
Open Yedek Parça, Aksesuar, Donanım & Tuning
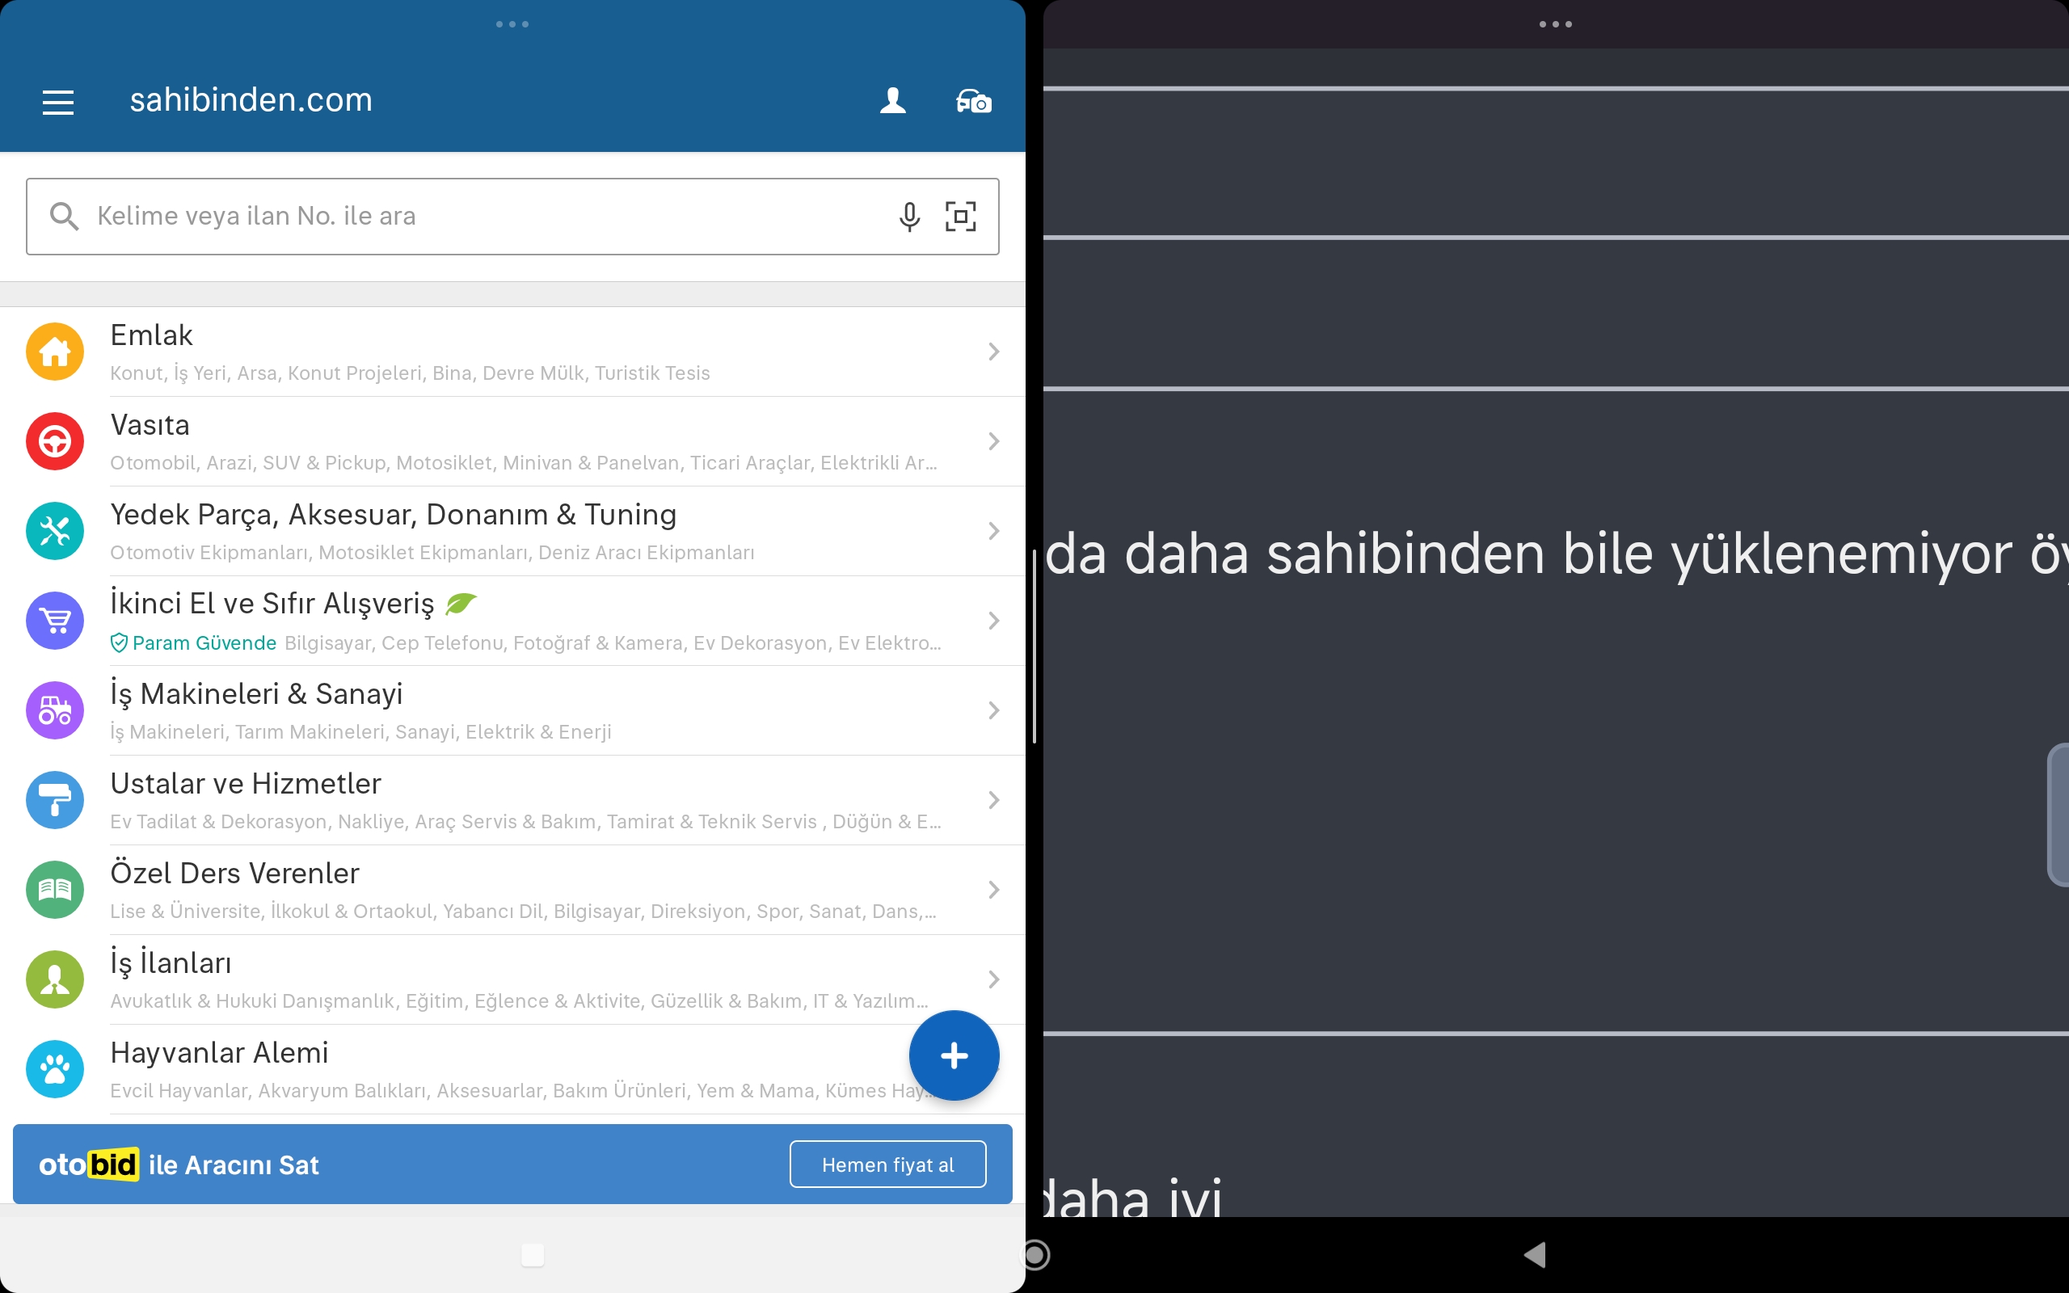pyautogui.click(x=513, y=531)
